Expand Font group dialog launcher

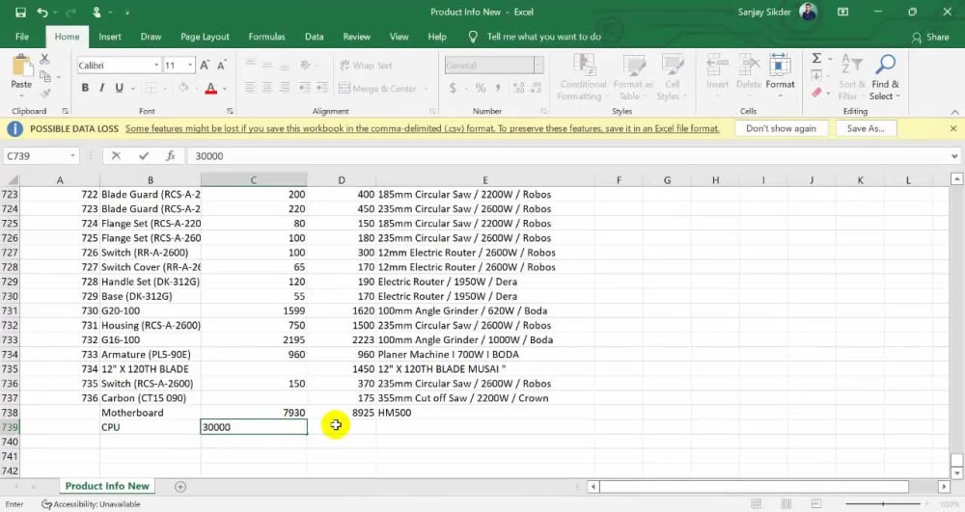[x=230, y=111]
